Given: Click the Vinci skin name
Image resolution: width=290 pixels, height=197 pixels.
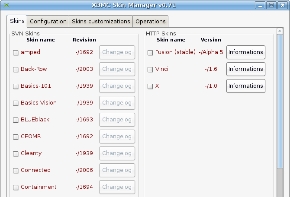Looking at the screenshot, I should [x=161, y=69].
